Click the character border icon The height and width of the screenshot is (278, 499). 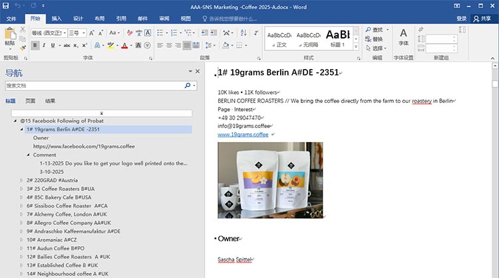(148, 33)
